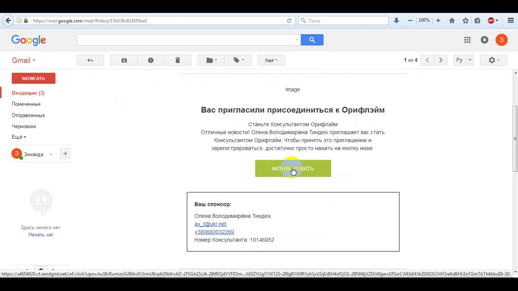The width and height of the screenshot is (518, 291).
Task: Expand input tools language arrow
Action: click(x=470, y=60)
